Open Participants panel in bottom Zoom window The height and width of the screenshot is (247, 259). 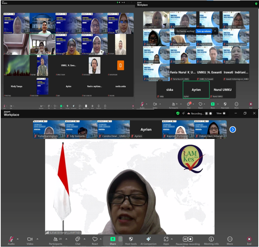click(x=56, y=241)
